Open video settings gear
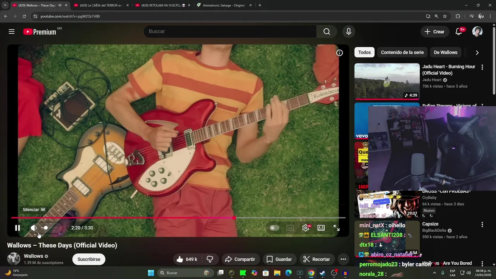The height and width of the screenshot is (279, 496). click(x=306, y=228)
